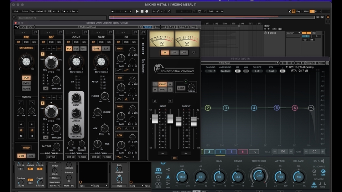This screenshot has width=342, height=192.
Task: Toggle the LOW band in EQ
Action: [120, 135]
